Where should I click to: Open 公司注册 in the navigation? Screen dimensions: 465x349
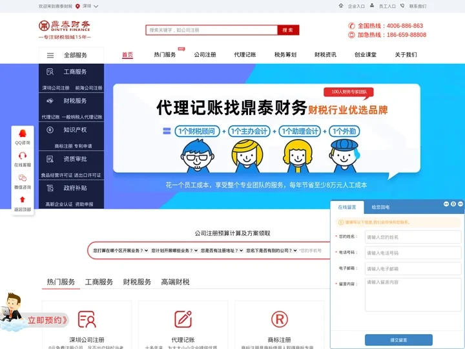205,54
